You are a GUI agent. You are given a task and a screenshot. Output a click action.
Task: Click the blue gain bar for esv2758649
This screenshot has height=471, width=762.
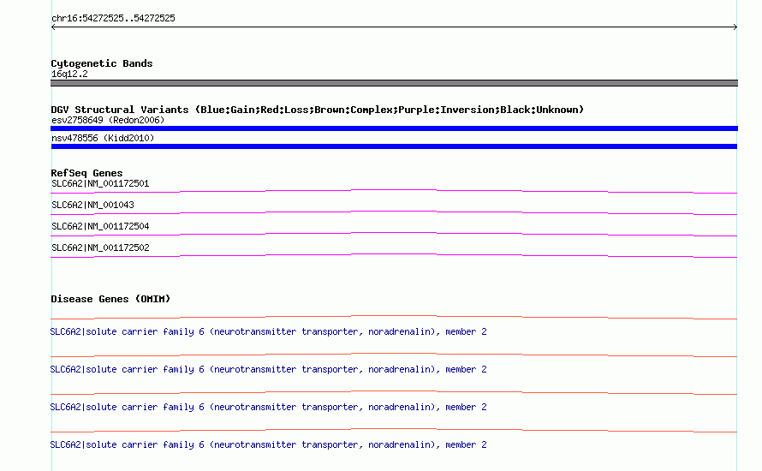pyautogui.click(x=394, y=128)
